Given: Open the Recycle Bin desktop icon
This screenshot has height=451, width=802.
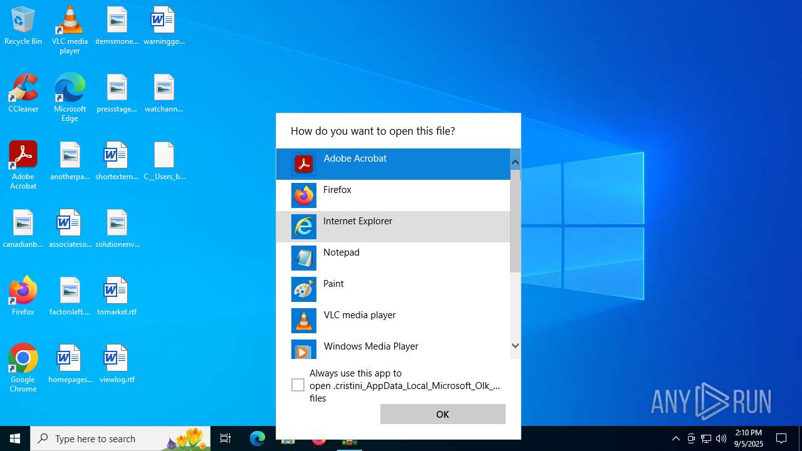Looking at the screenshot, I should 23,26.
